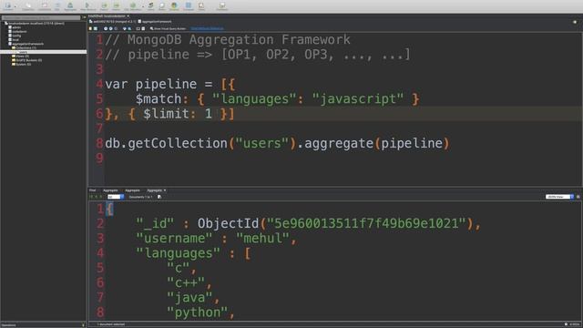Open the Feedback toolbar icon
This screenshot has width=583, height=328.
click(222, 5)
